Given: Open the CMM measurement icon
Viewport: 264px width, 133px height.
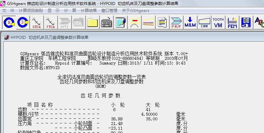Looking at the screenshot, I should 204,22.
